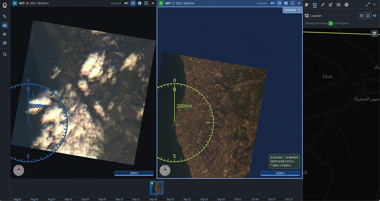Switch to the map Location tab
Image resolution: width=380 pixels, height=201 pixels.
pos(315,5)
